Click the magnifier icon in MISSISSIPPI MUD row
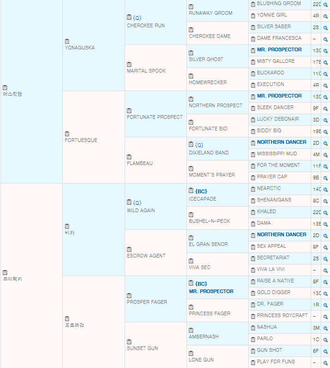This screenshot has height=368, width=330. 325,154
